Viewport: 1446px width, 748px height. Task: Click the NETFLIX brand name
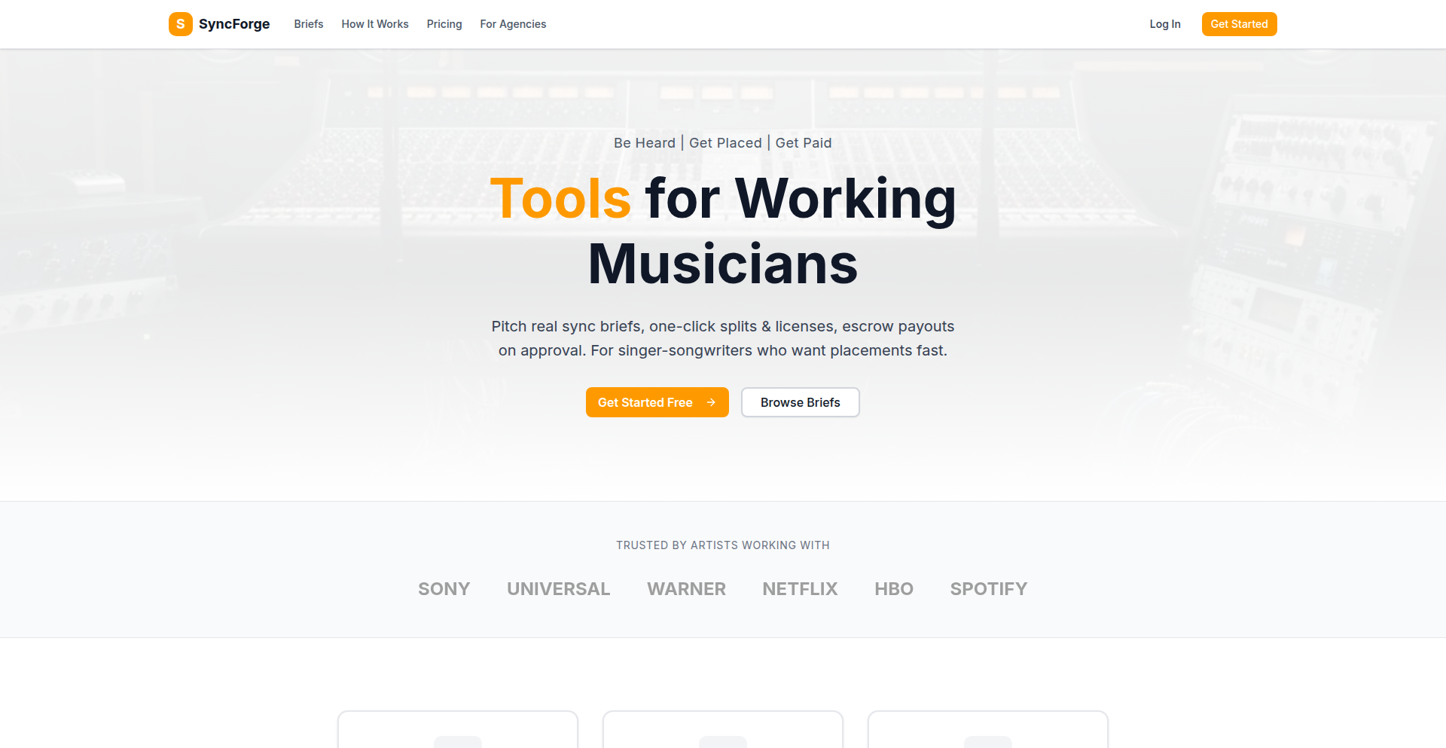pyautogui.click(x=800, y=589)
